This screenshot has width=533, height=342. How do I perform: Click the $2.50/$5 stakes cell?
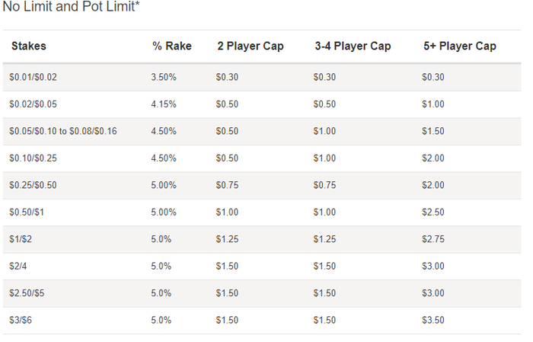coord(27,293)
